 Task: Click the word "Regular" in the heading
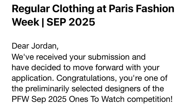click(31, 9)
